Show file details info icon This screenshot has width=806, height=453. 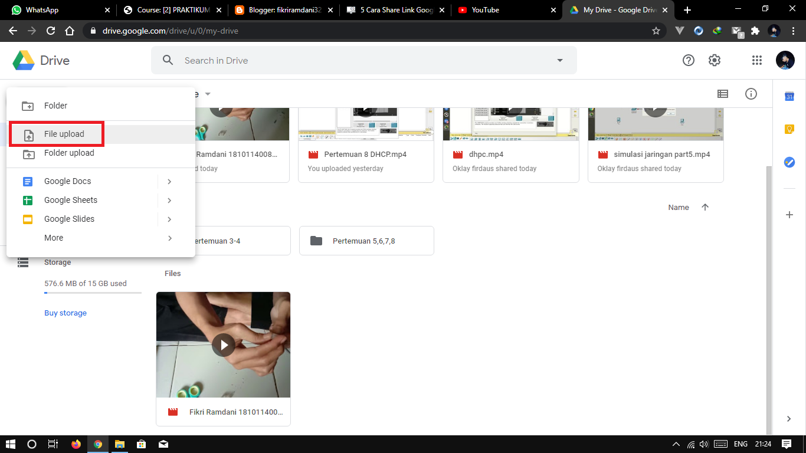pyautogui.click(x=751, y=94)
